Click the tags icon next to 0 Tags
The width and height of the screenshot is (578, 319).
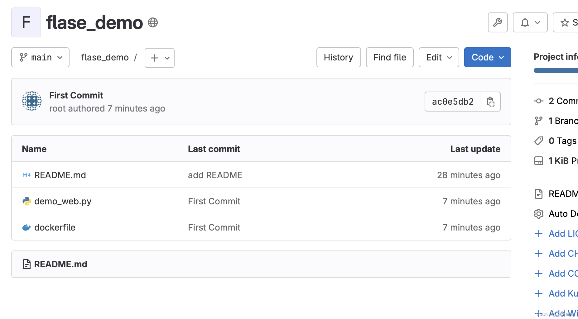(539, 141)
